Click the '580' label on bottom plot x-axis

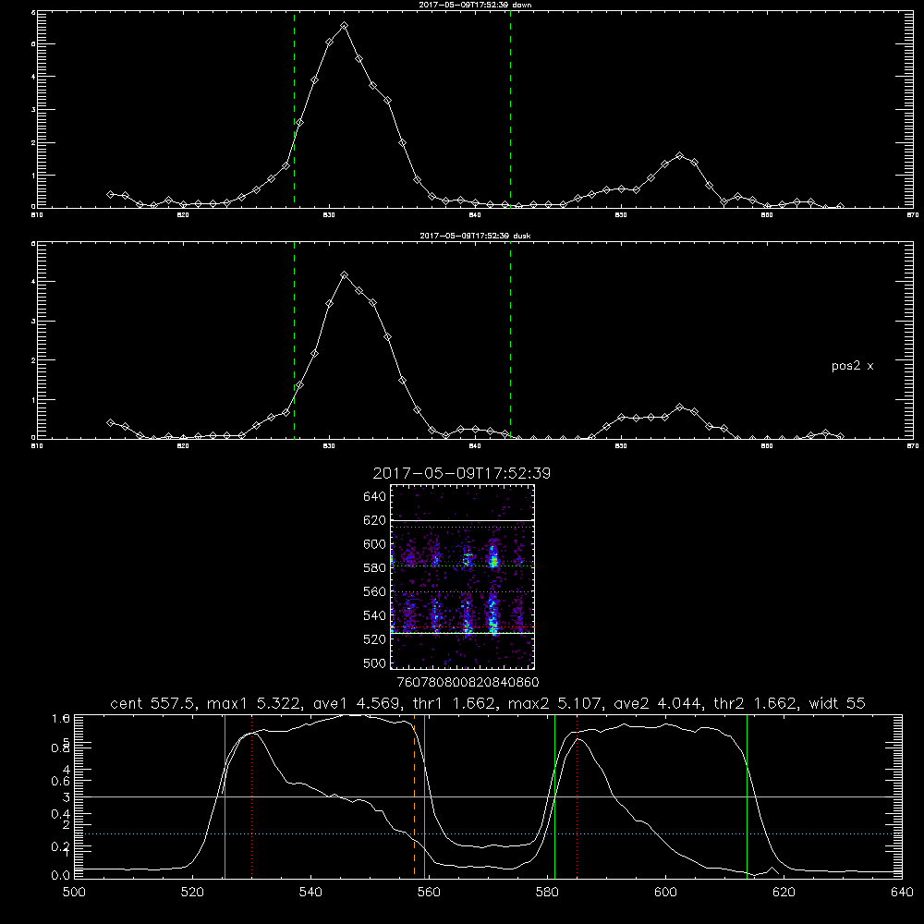click(547, 893)
